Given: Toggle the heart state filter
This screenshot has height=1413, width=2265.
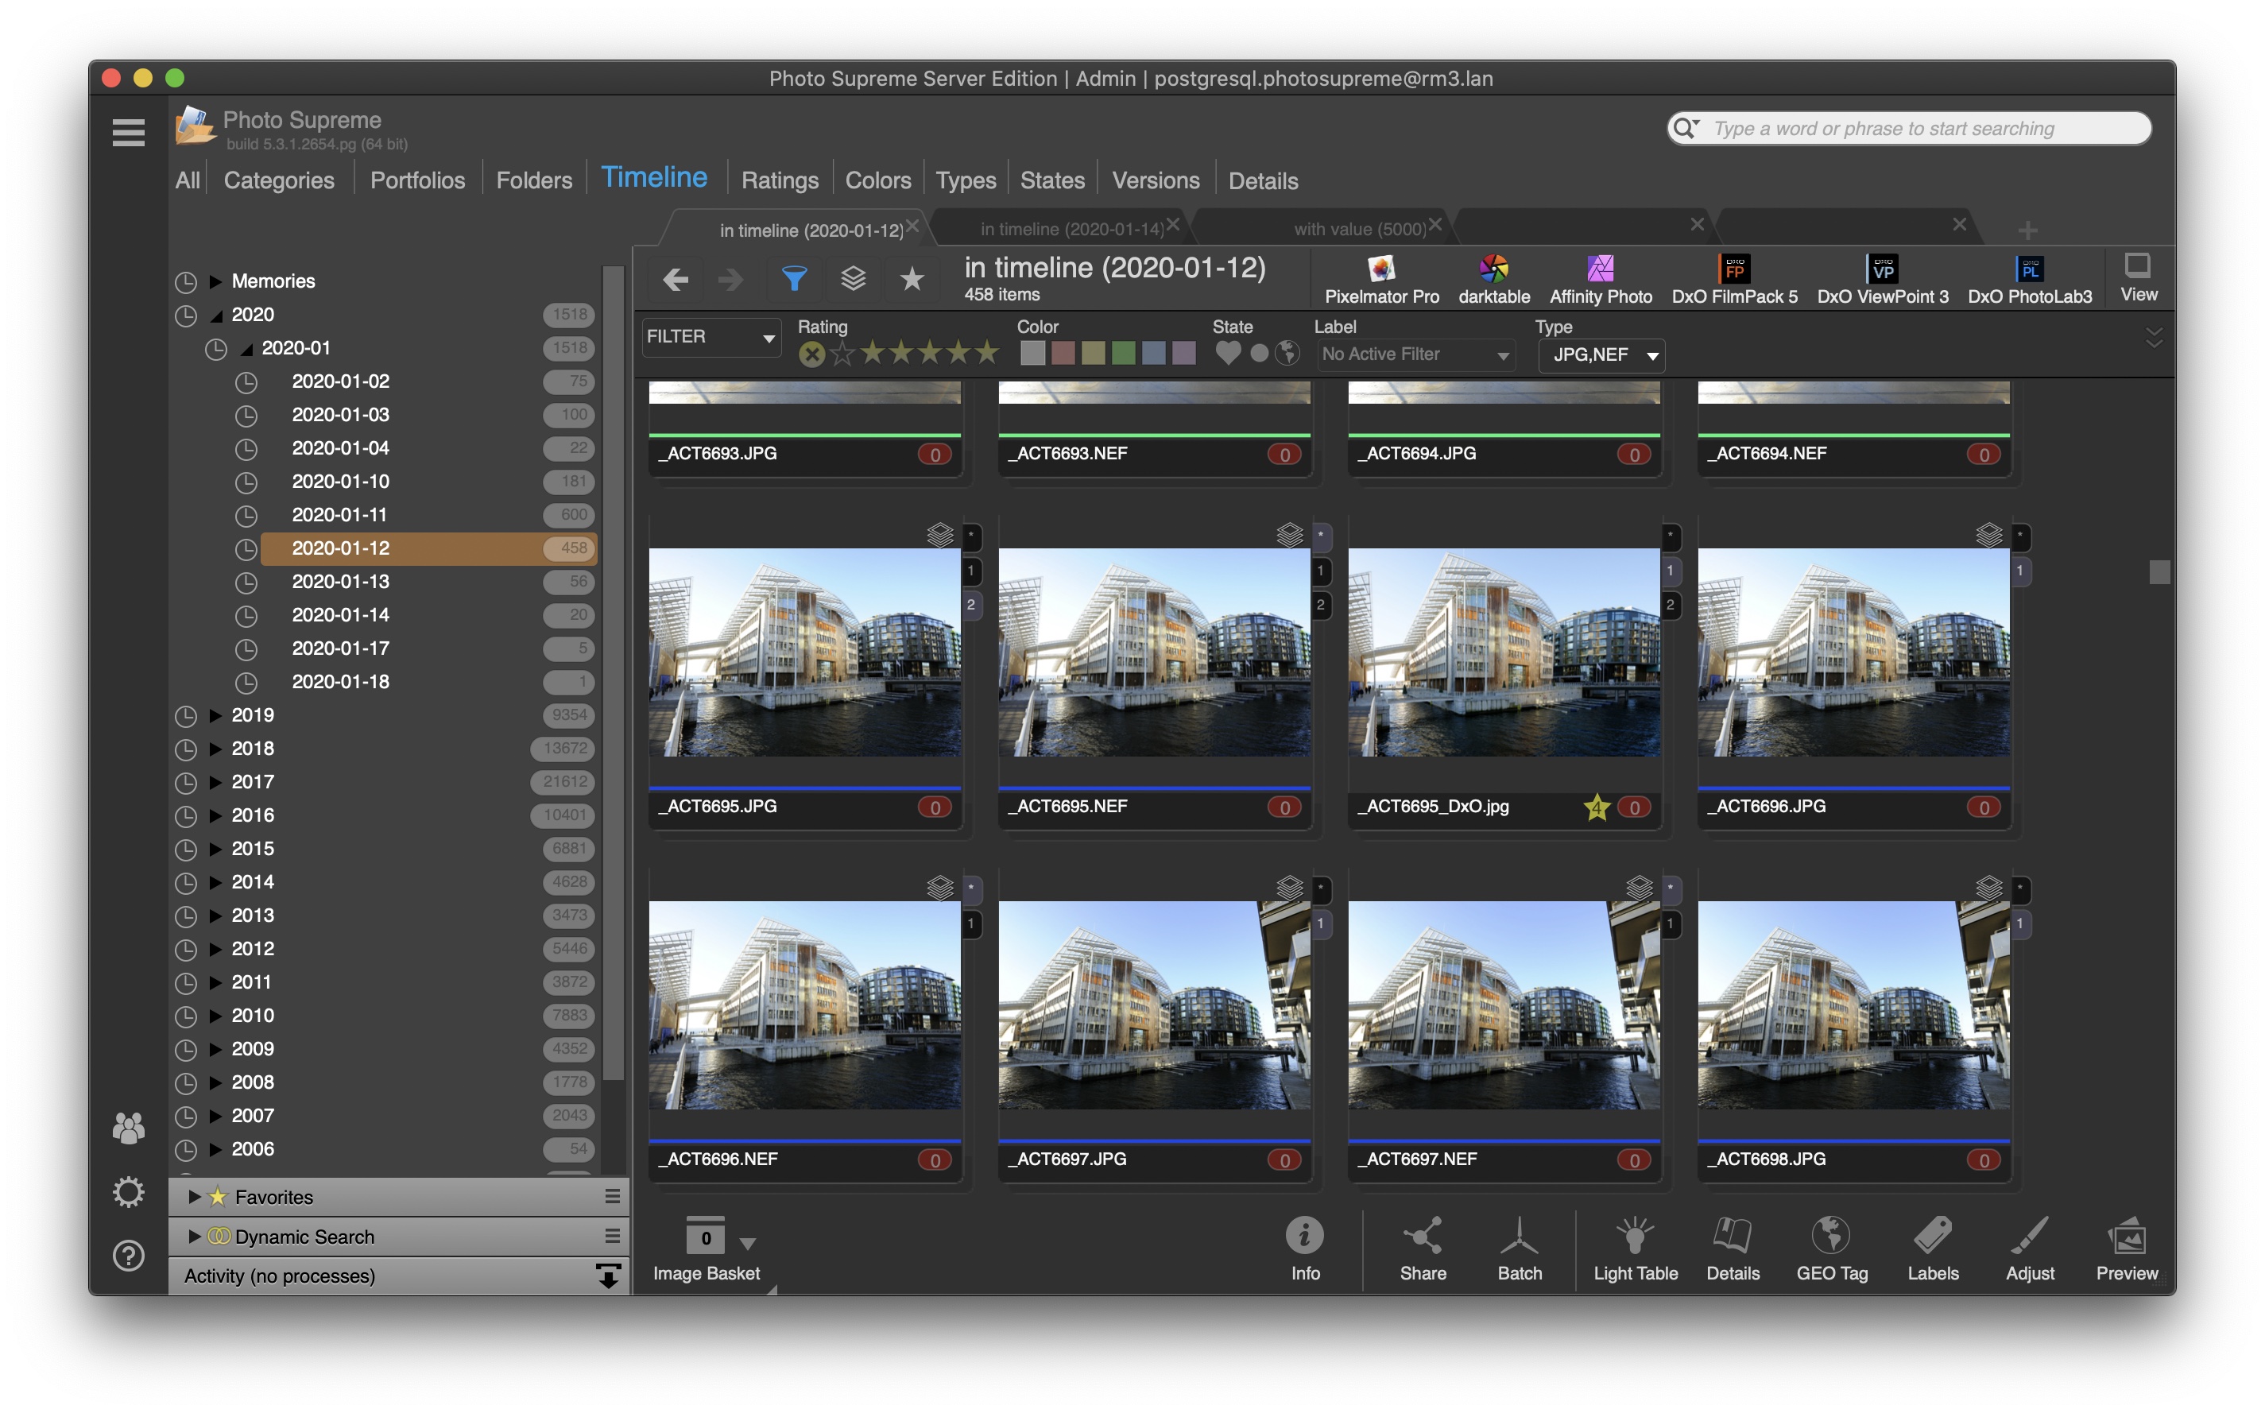Looking at the screenshot, I should [x=1228, y=353].
